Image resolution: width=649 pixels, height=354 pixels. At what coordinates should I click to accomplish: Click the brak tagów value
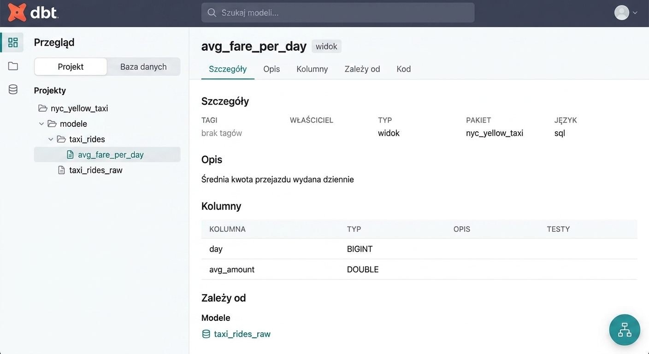[x=222, y=133]
